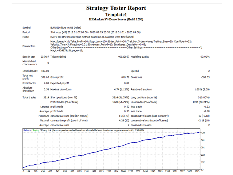Click the Balance legend label in chart
Image resolution: width=233 pixels, height=175 pixels.
27,130
